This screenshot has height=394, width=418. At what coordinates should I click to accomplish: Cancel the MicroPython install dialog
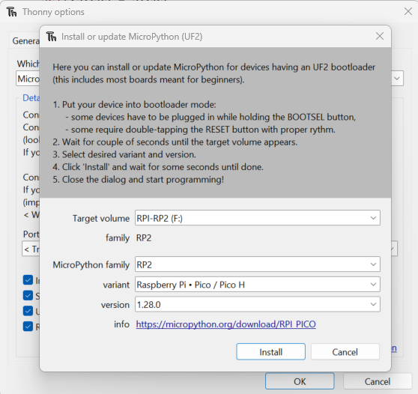[345, 352]
